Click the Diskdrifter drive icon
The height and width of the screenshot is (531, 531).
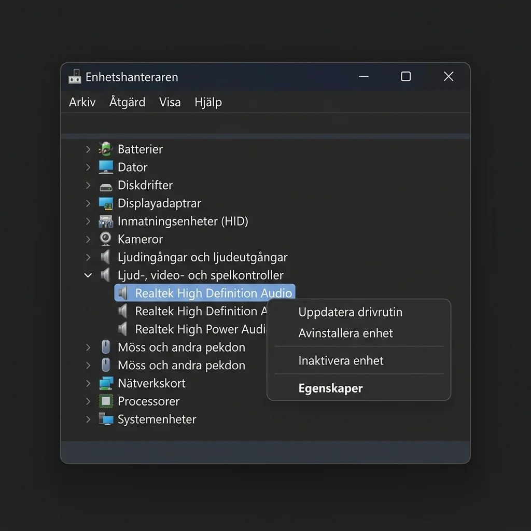106,186
